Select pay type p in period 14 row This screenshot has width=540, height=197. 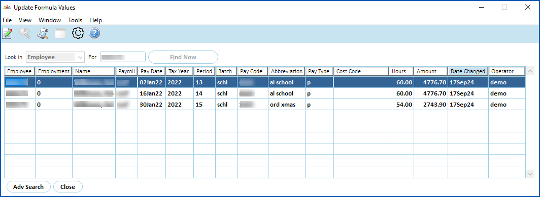pos(319,93)
